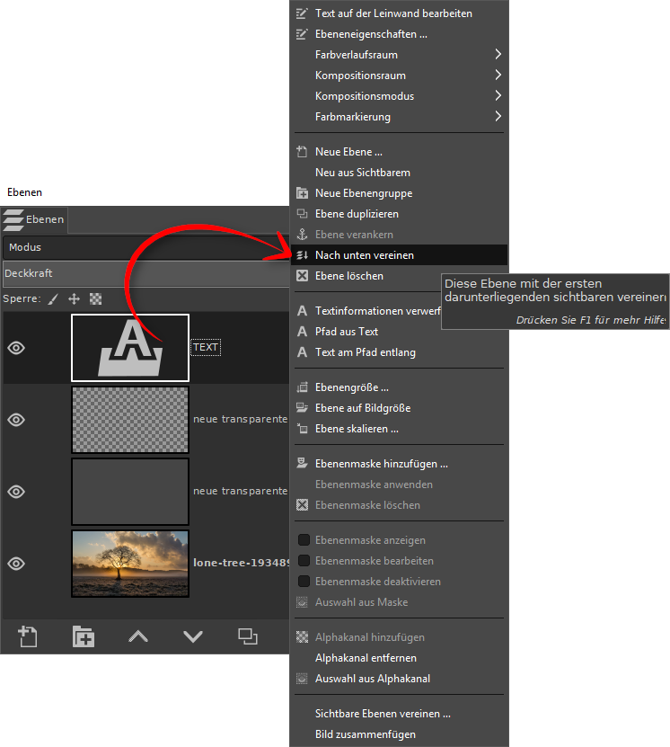Click icon next to Neue Ebene entry
The height and width of the screenshot is (747, 670).
click(x=302, y=152)
